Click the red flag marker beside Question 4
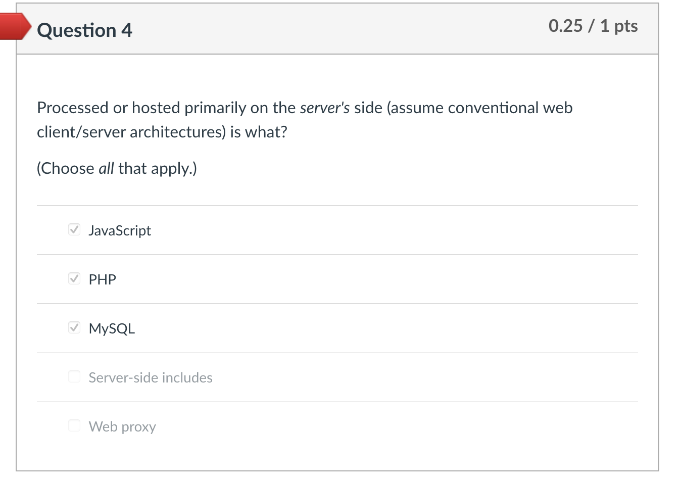The height and width of the screenshot is (480, 681). coord(13,26)
